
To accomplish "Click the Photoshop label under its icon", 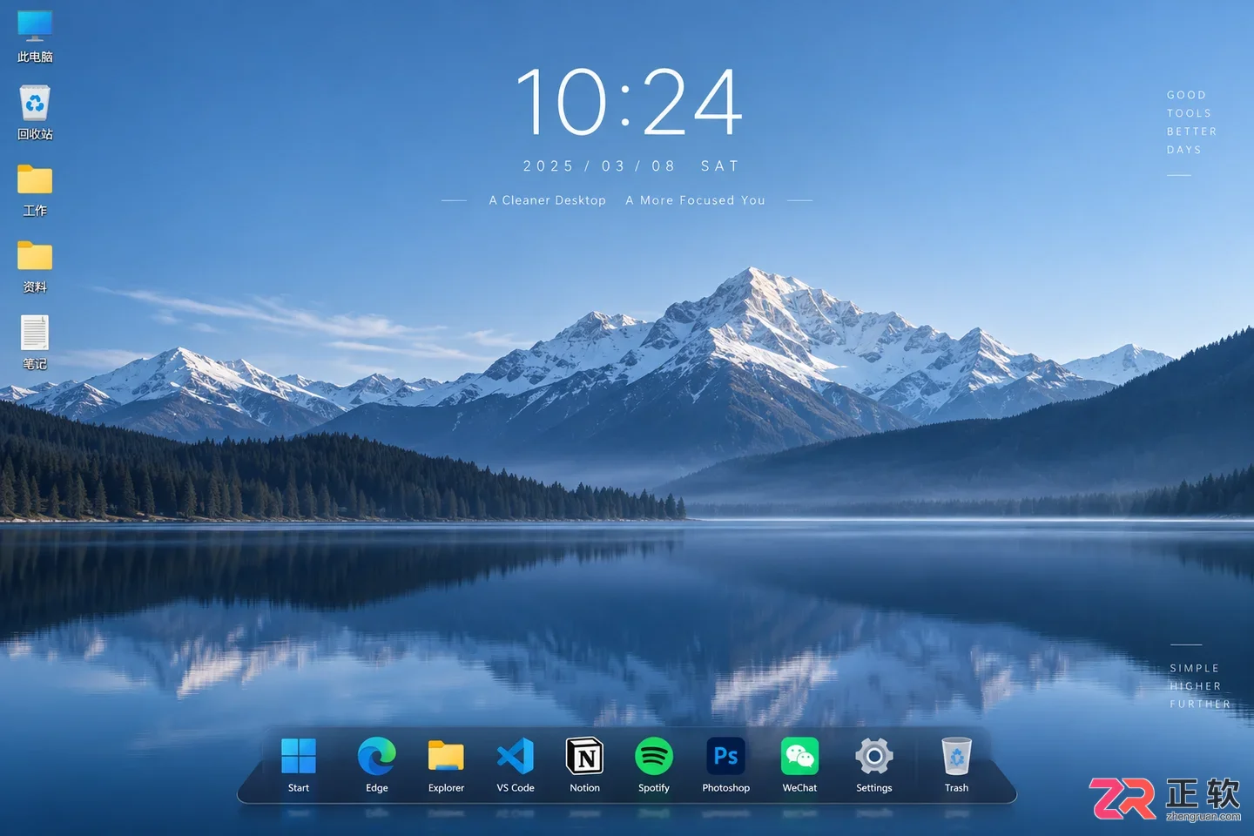I will tap(725, 788).
